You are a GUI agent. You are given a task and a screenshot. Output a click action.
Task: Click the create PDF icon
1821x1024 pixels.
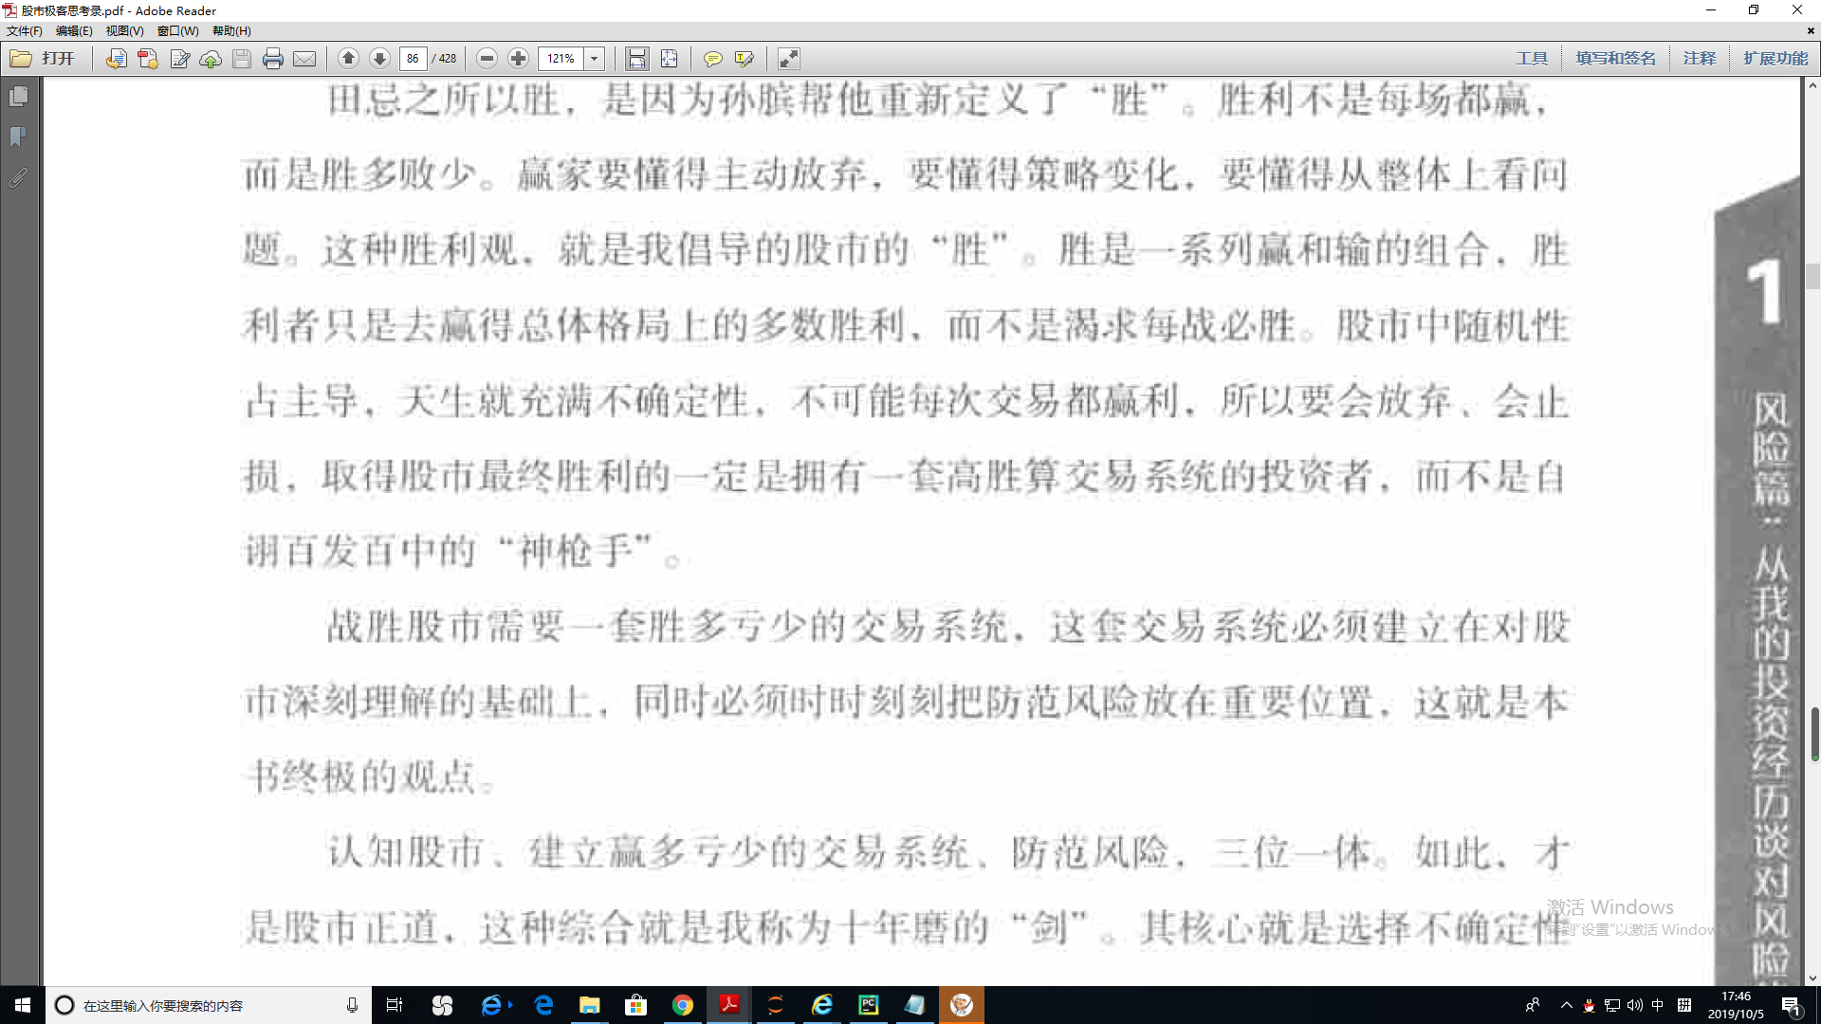pos(147,59)
